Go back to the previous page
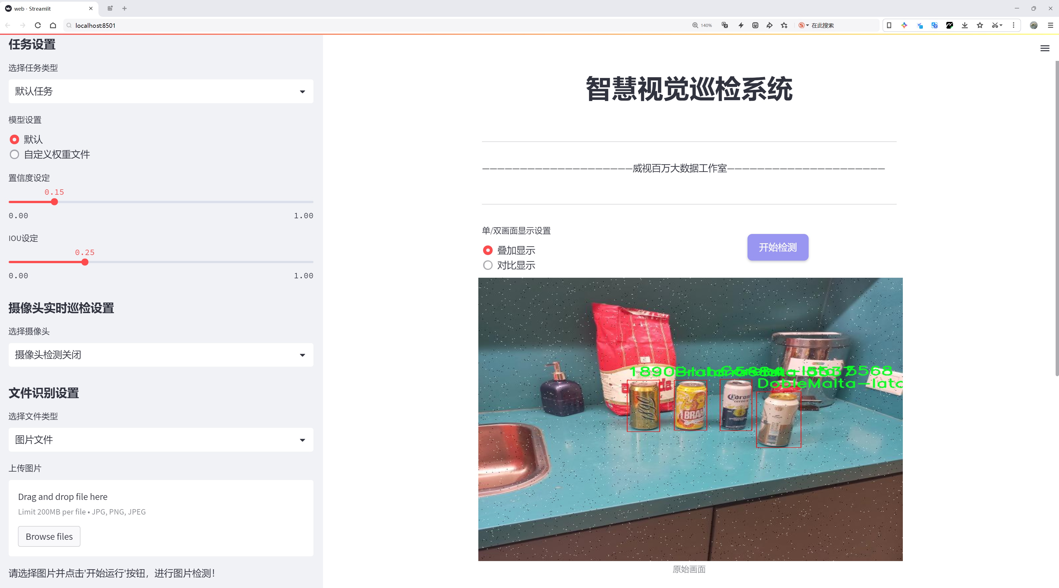 pos(8,26)
